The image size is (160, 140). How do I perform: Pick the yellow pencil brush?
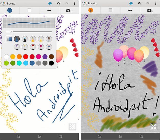pyautogui.click(x=33, y=39)
